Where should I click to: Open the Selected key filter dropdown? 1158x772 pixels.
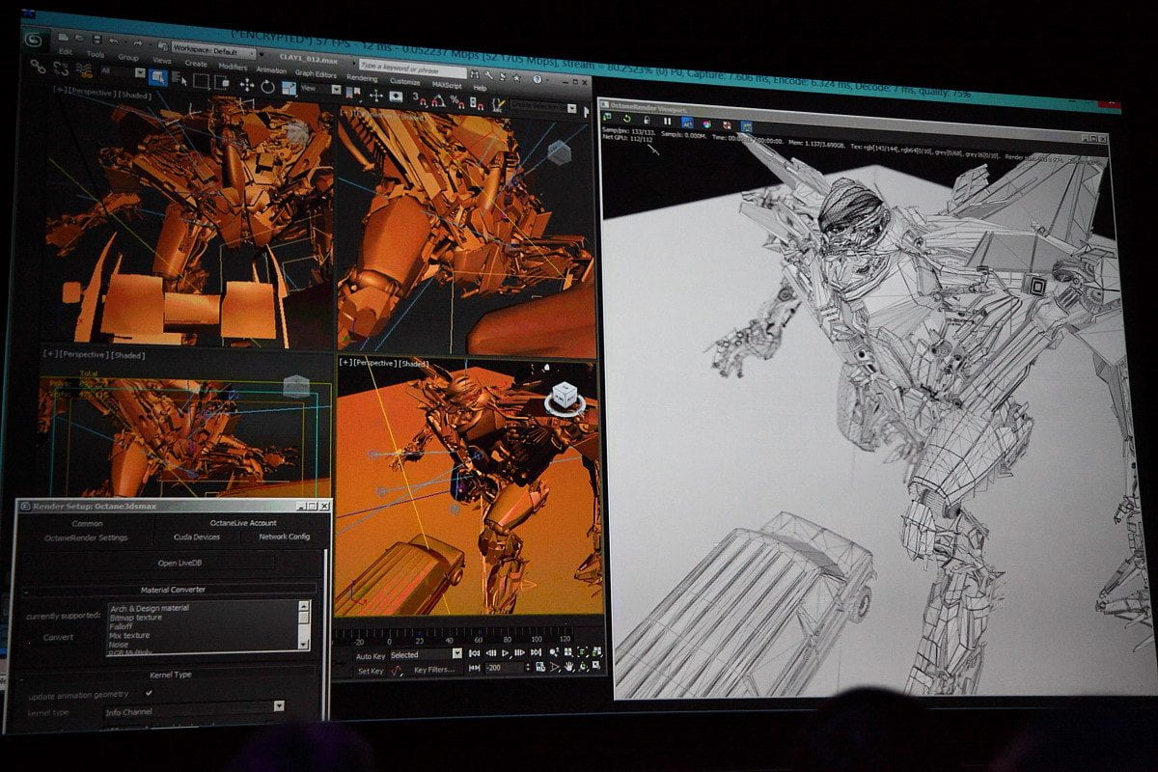point(424,654)
